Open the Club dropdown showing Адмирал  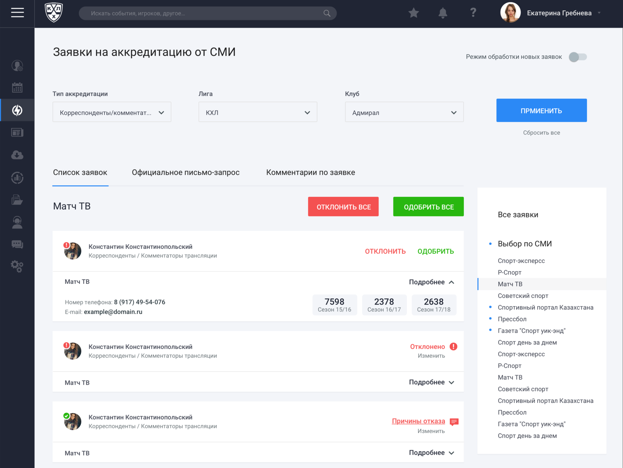404,112
